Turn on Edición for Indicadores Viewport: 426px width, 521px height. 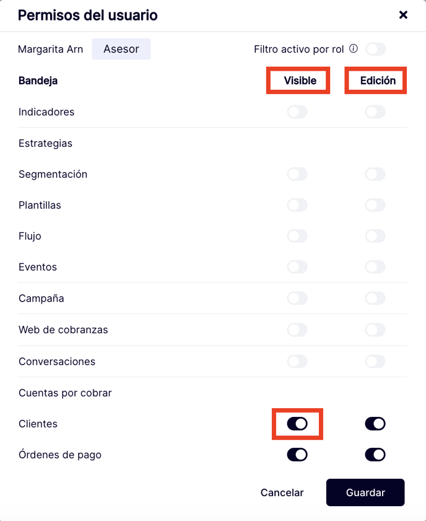[375, 112]
